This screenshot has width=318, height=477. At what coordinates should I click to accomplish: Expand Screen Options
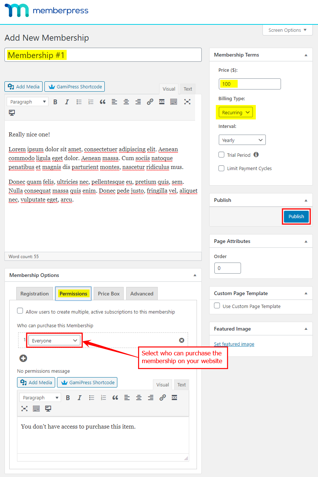pyautogui.click(x=288, y=30)
